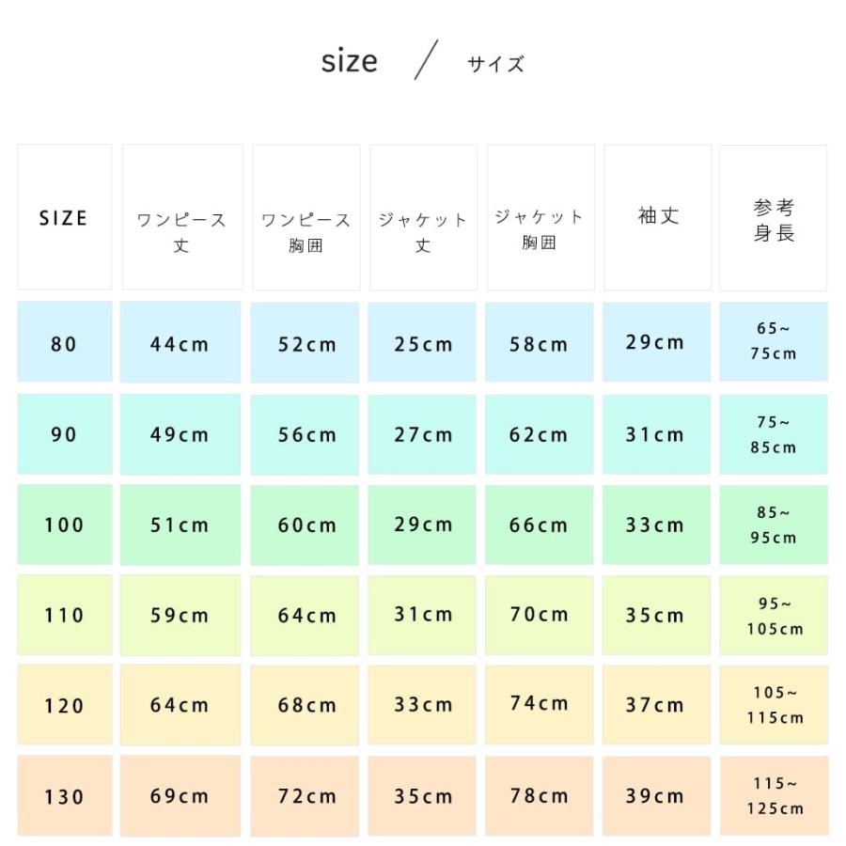Viewport: 846px width, 846px height.
Task: Click the ワンピース丈 column header
Action: (181, 217)
